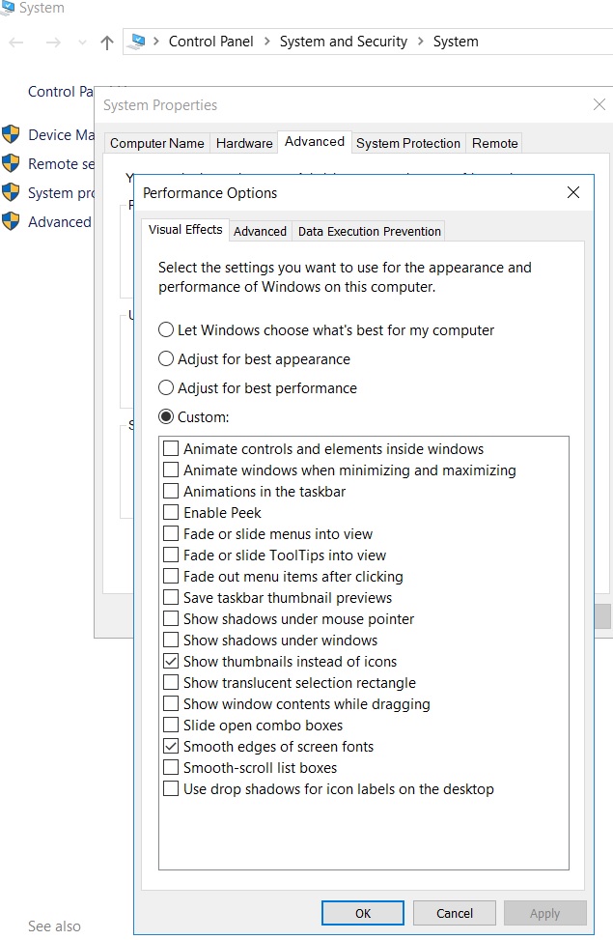Choose Let Windows choose what's best

166,330
